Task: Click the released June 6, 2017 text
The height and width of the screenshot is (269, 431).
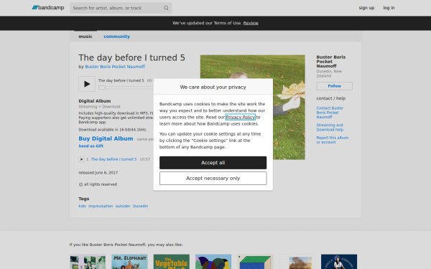Action: 98,173
